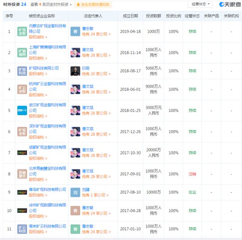
Task: Click the 发生变更时通知我 notification button
Action: click(95, 4)
